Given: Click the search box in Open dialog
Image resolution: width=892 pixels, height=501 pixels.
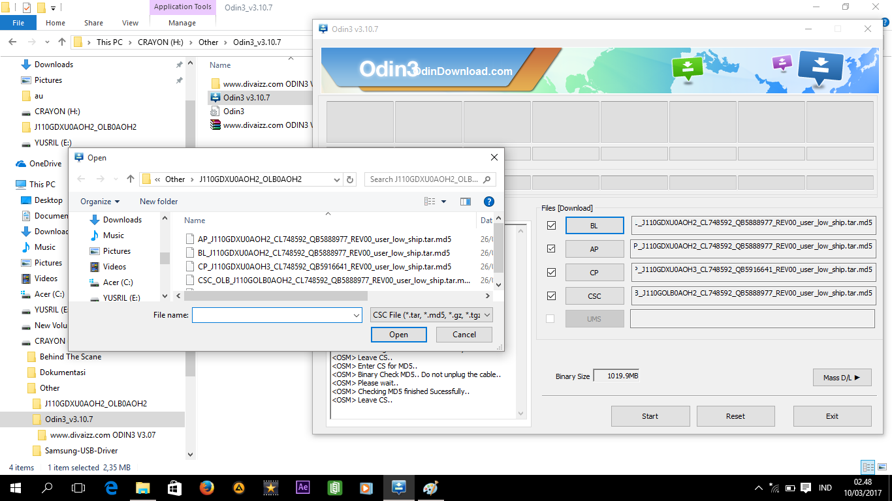Looking at the screenshot, I should [x=431, y=179].
